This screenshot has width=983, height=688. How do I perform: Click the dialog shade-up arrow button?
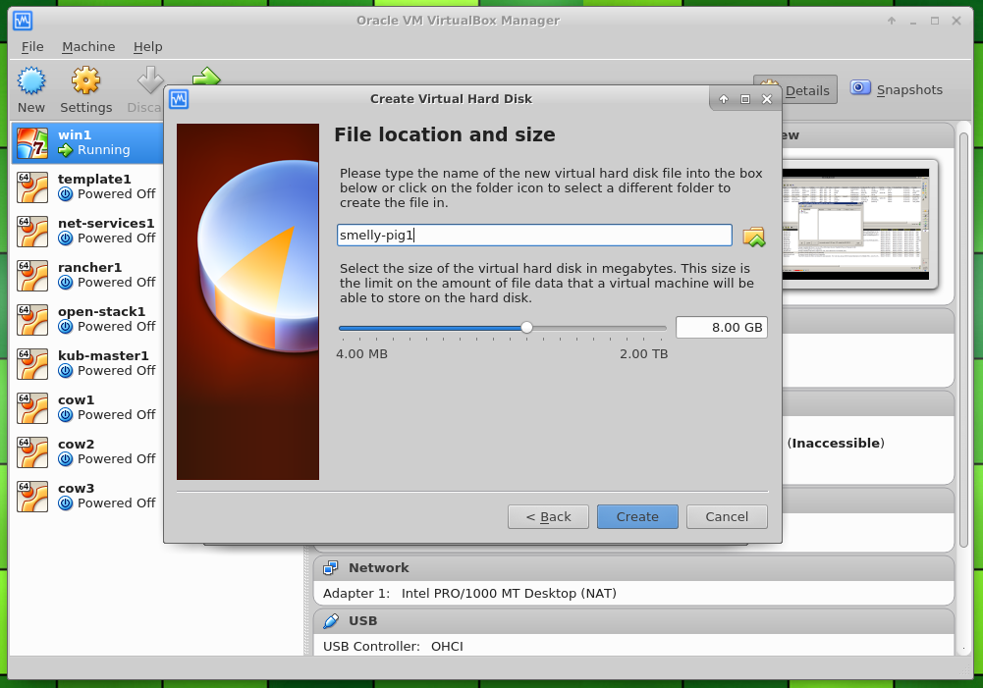[x=724, y=99]
